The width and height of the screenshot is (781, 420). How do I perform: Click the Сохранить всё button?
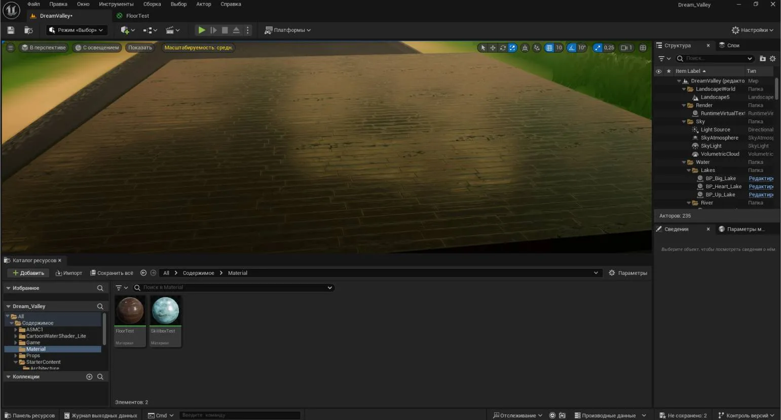click(x=111, y=273)
